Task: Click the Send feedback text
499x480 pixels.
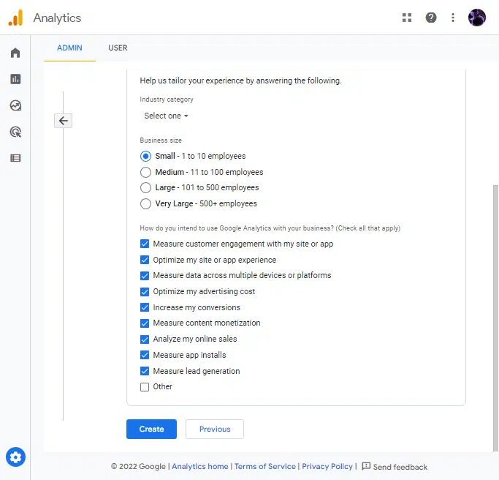Action: (x=400, y=467)
